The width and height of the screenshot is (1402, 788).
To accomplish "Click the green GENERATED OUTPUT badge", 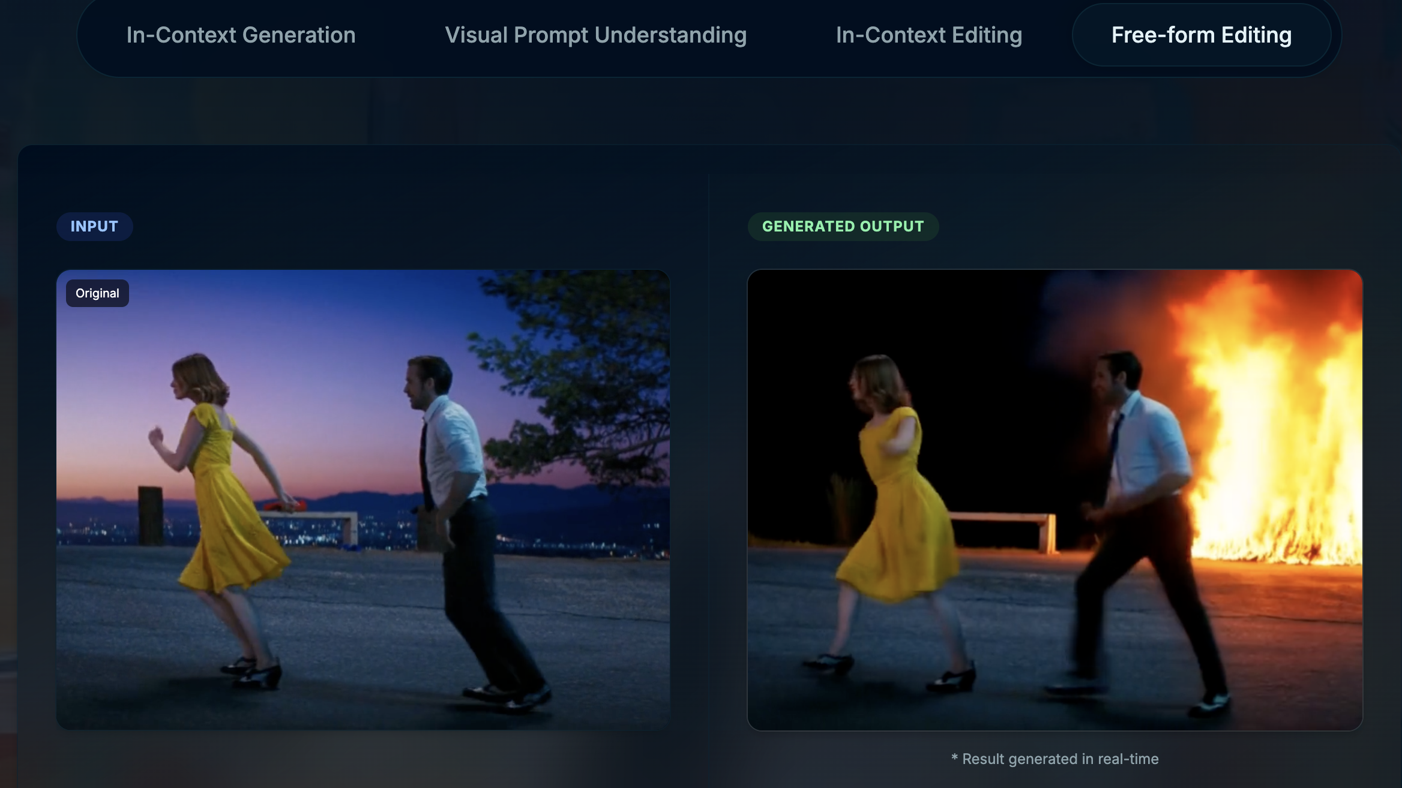I will pyautogui.click(x=843, y=227).
